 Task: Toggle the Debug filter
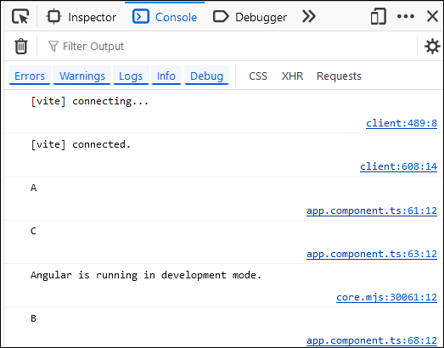(x=206, y=76)
